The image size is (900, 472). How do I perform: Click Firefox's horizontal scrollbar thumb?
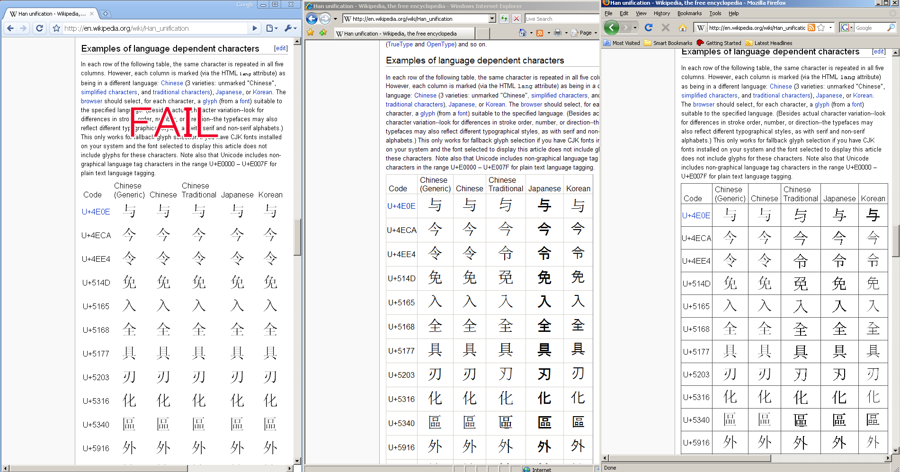click(689, 458)
